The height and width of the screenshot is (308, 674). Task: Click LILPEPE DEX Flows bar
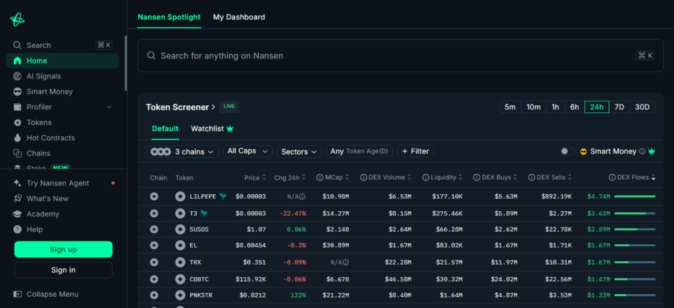(635, 196)
